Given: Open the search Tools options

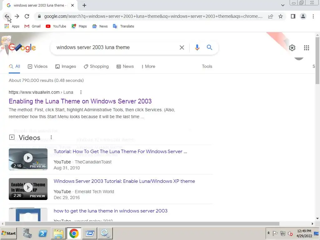Looking at the screenshot, I should pyautogui.click(x=207, y=67).
